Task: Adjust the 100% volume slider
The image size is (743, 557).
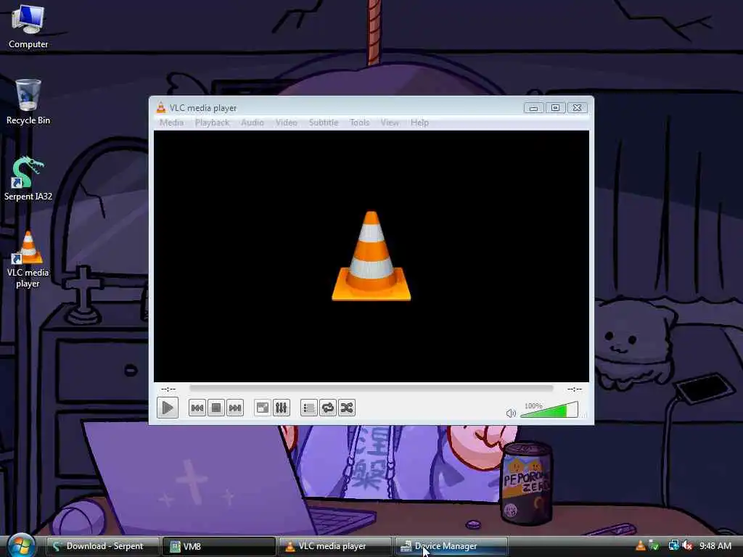Action: pyautogui.click(x=549, y=410)
